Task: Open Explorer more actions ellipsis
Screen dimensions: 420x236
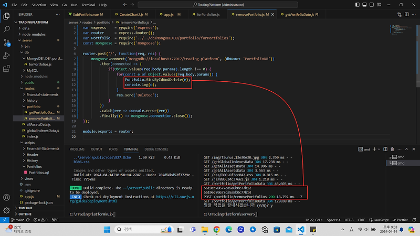Action: pos(58,15)
